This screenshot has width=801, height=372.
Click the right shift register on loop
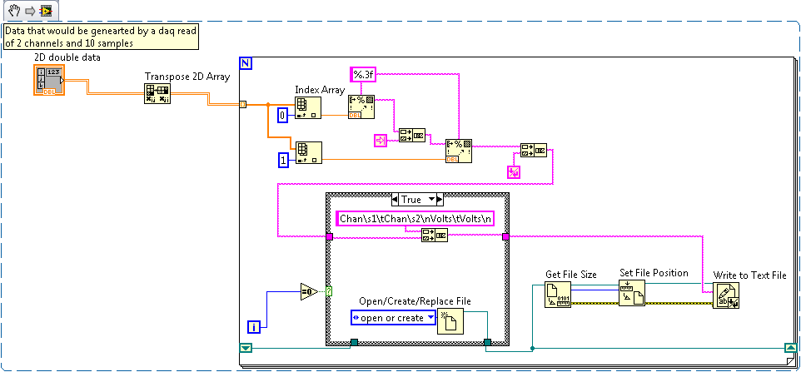click(789, 348)
